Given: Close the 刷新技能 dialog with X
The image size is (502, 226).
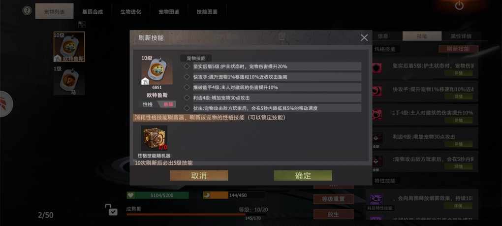Looking at the screenshot, I should [364, 38].
